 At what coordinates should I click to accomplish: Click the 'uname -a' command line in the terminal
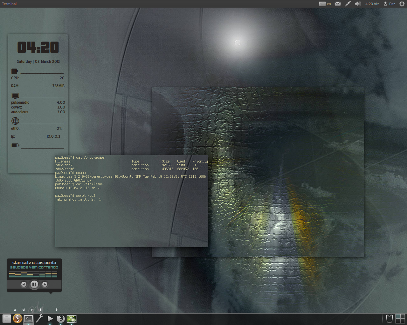73,173
